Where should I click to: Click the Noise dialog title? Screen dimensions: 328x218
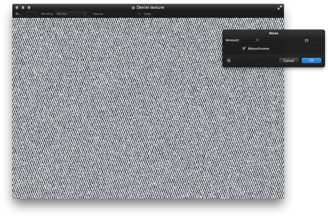[273, 33]
